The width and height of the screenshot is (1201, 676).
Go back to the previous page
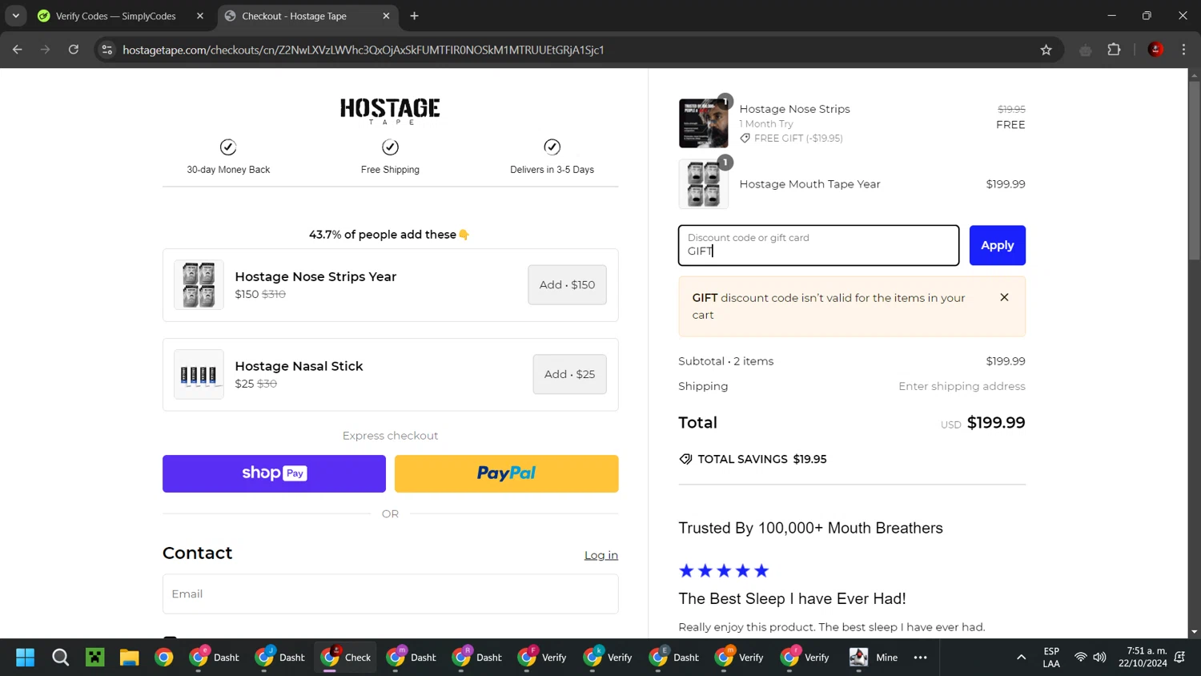[x=18, y=50]
